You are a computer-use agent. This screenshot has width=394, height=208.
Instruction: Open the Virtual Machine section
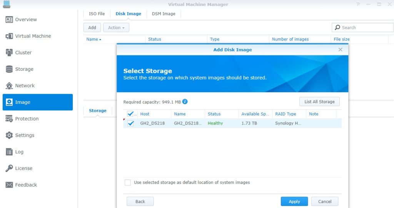tap(33, 36)
